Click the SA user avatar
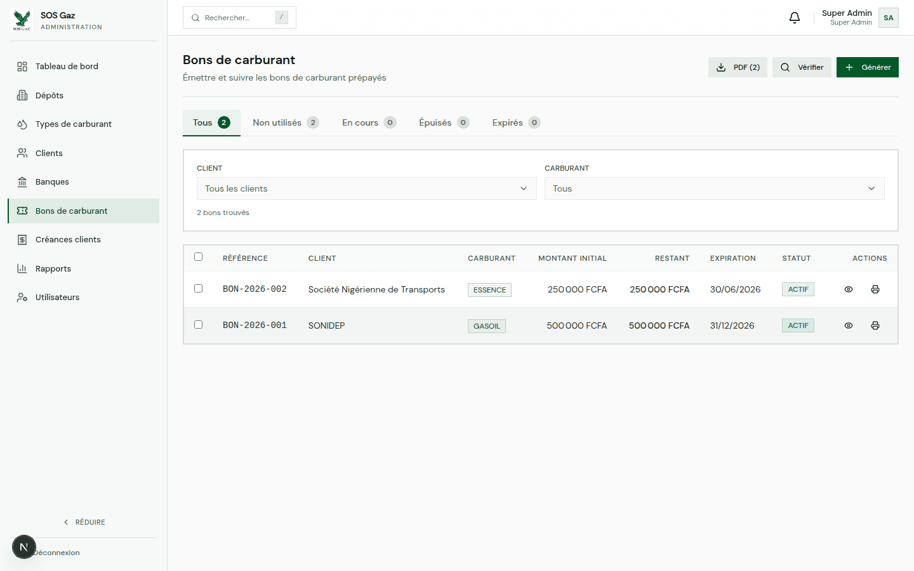The height and width of the screenshot is (571, 914). coord(889,18)
